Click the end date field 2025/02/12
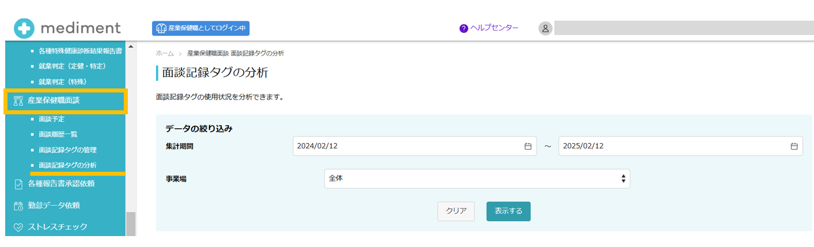The height and width of the screenshot is (247, 814). coord(680,146)
